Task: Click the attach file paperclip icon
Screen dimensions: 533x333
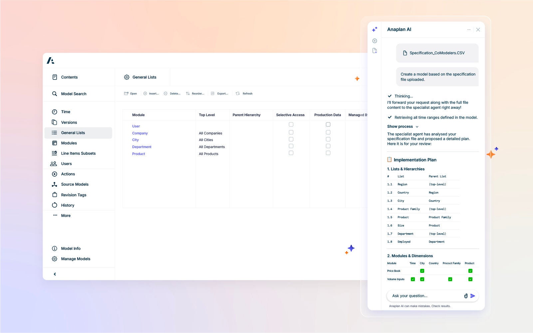Action: click(466, 296)
